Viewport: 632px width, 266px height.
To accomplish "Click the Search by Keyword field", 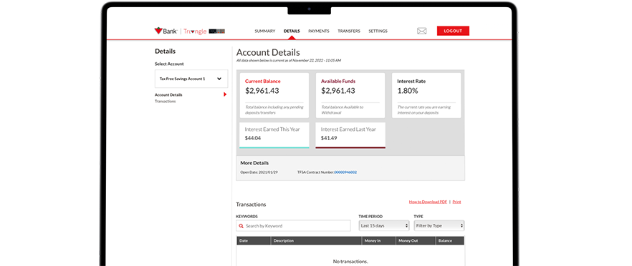I will click(x=294, y=226).
